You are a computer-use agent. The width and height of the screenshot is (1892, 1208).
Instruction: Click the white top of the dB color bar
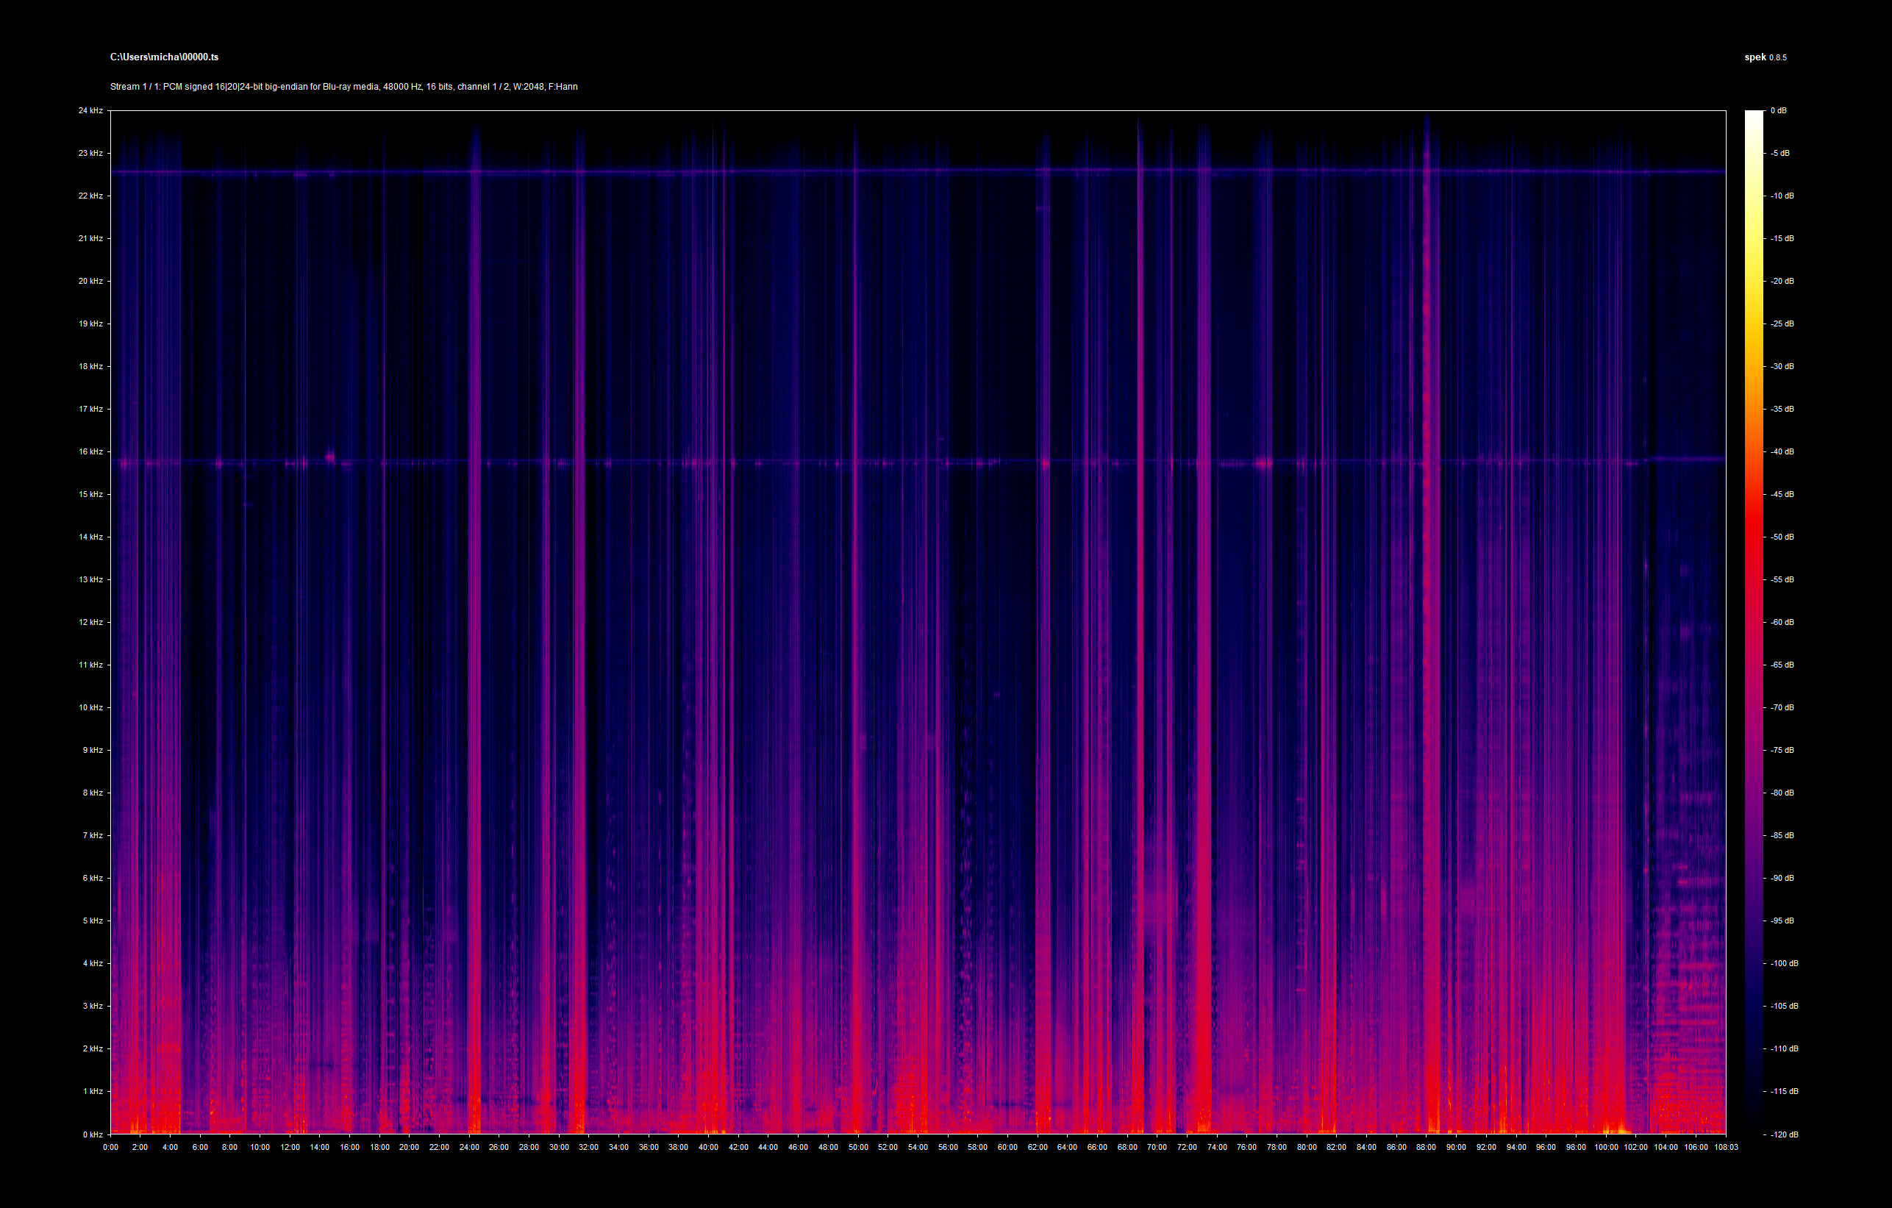tap(1754, 118)
